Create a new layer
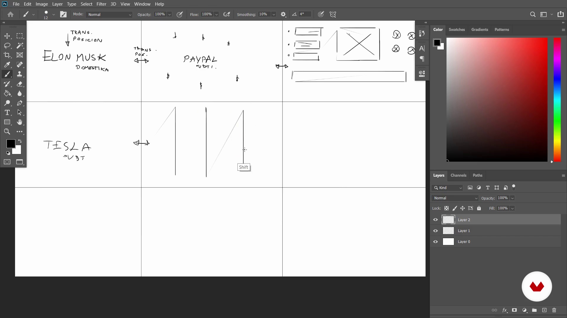 click(x=544, y=310)
